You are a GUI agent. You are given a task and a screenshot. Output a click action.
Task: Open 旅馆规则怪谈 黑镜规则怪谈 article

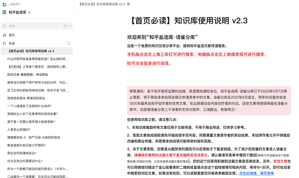(x=26, y=98)
